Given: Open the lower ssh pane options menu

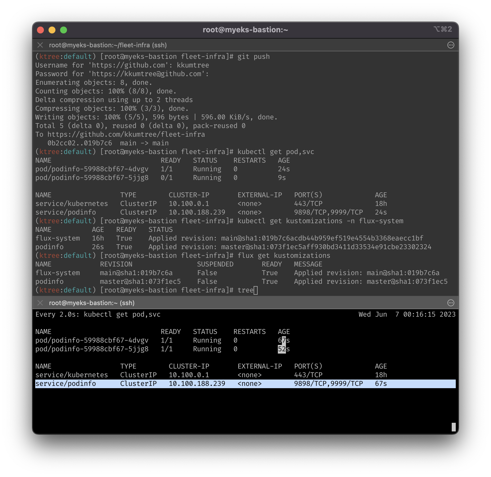Looking at the screenshot, I should coord(451,303).
